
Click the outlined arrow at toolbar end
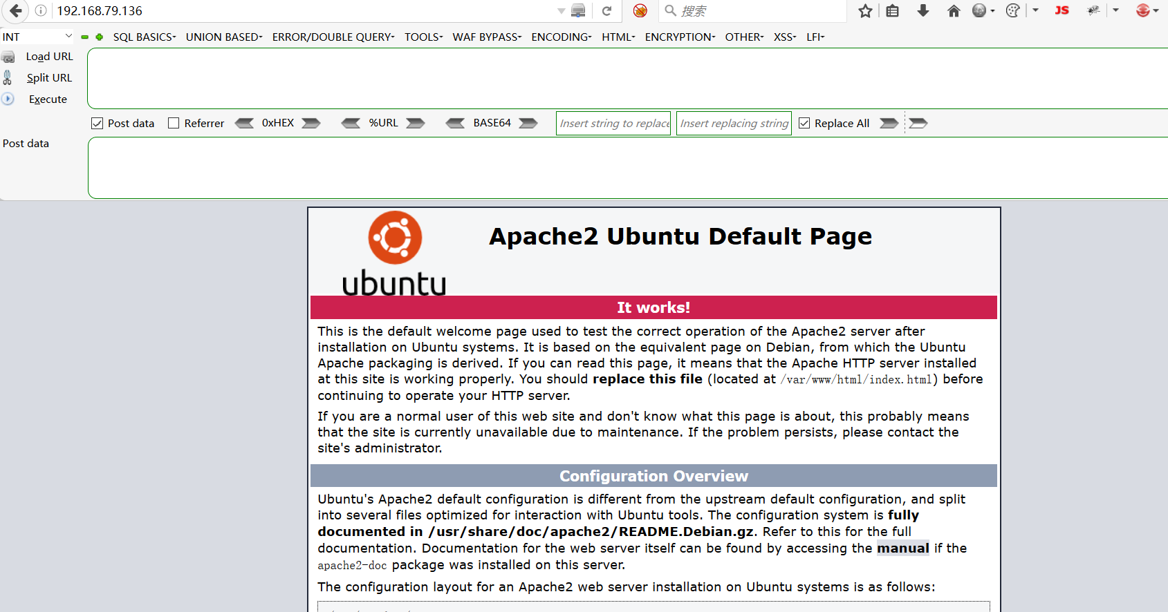tap(918, 123)
